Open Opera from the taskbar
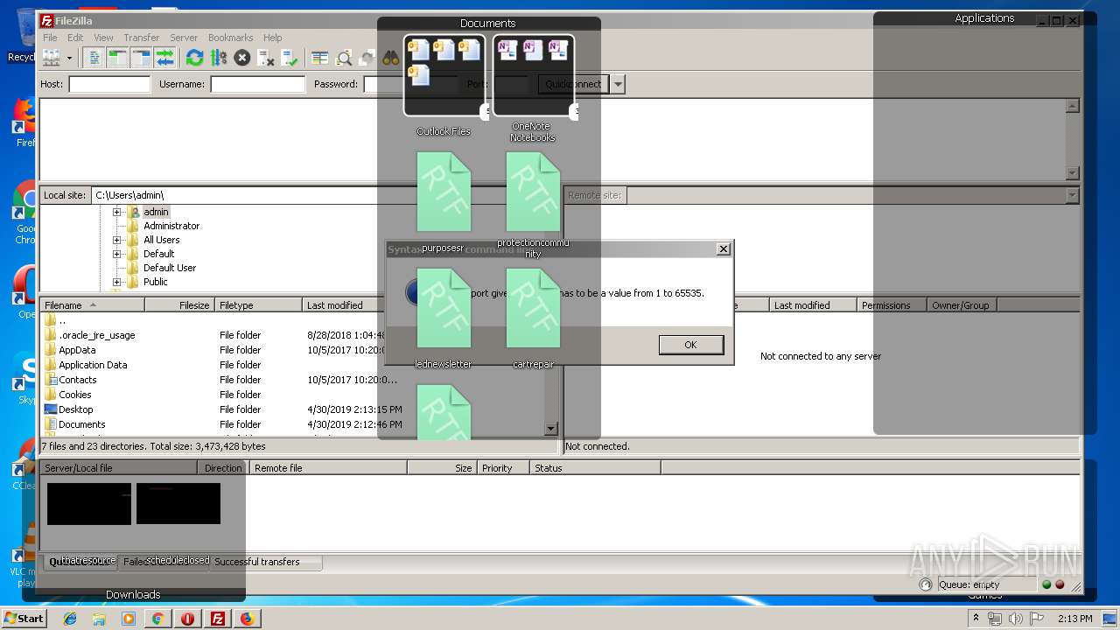The image size is (1120, 630). point(187,619)
